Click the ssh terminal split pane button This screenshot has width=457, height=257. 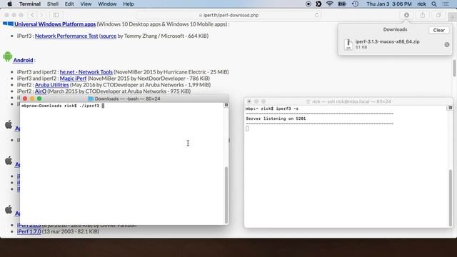click(451, 108)
